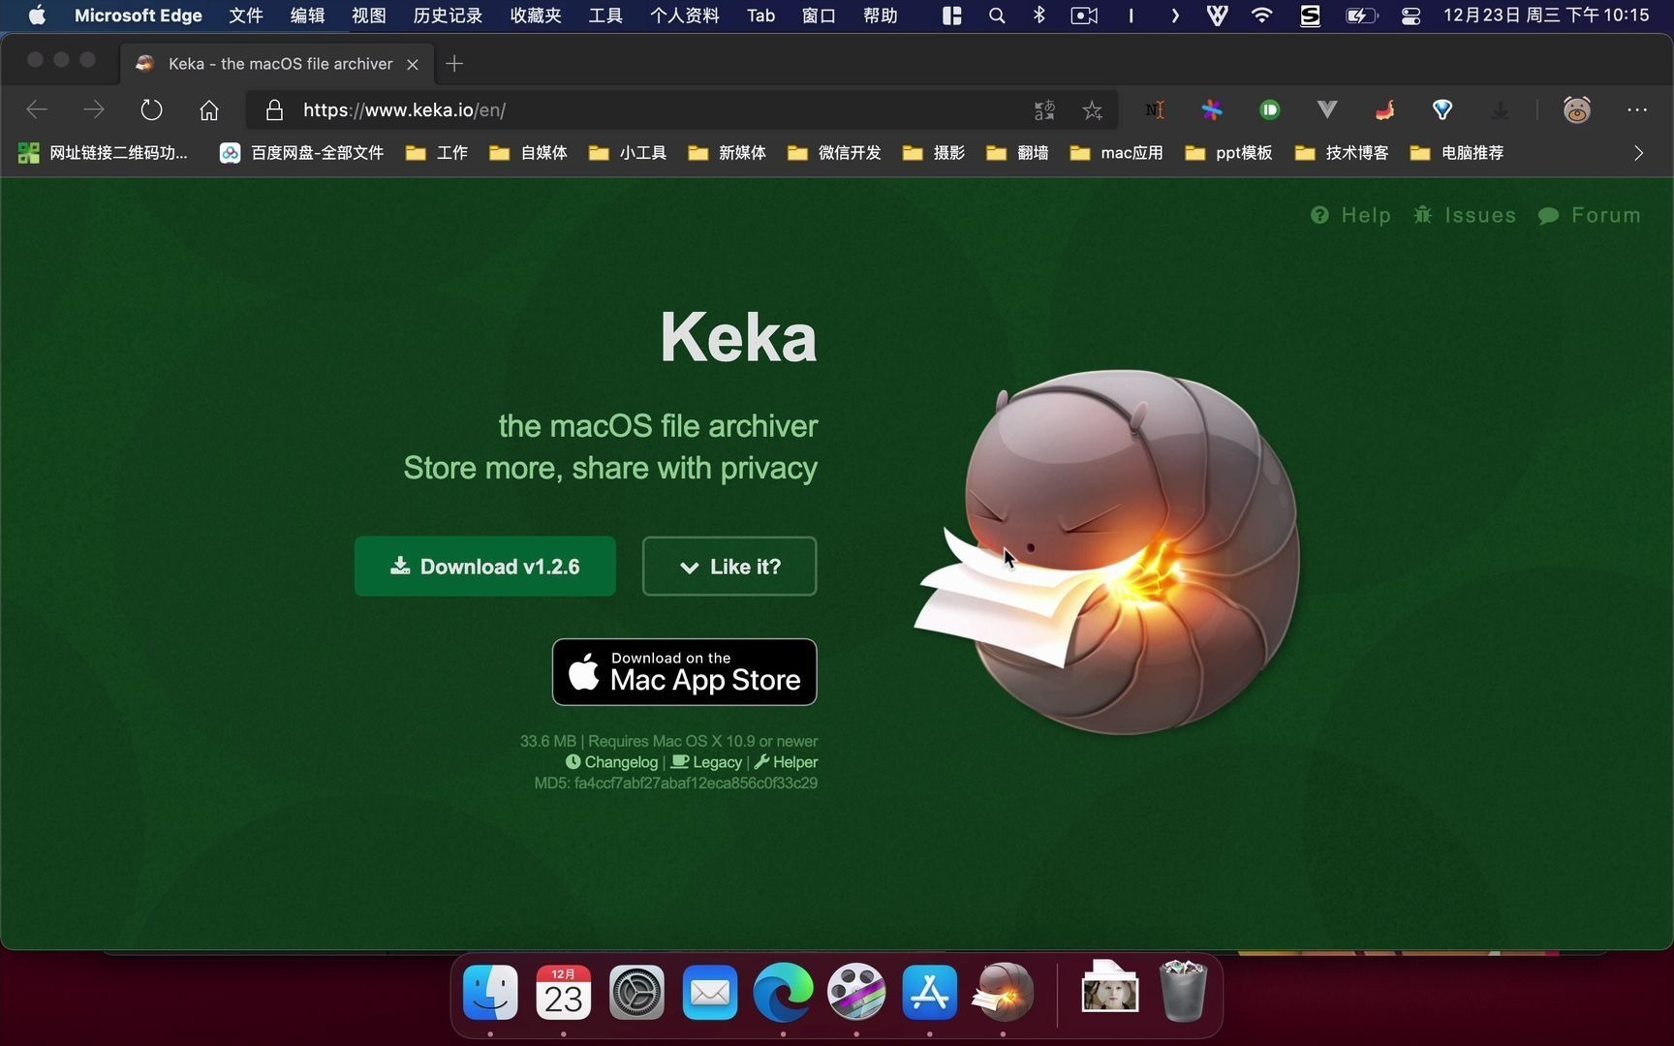
Task: Open the 微信开发 bookmark folder
Action: (x=834, y=153)
